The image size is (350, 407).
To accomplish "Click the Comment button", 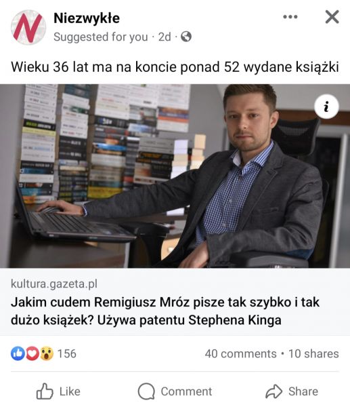I will 175,391.
